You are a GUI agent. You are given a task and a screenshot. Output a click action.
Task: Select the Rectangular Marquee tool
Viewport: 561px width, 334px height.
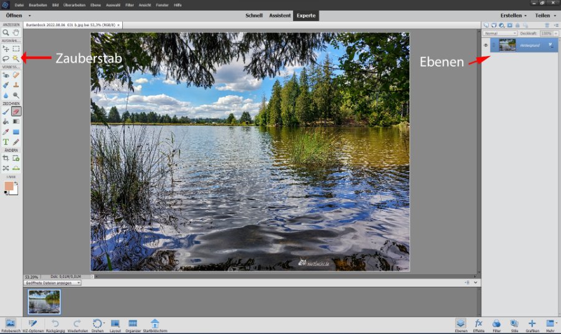tap(16, 49)
